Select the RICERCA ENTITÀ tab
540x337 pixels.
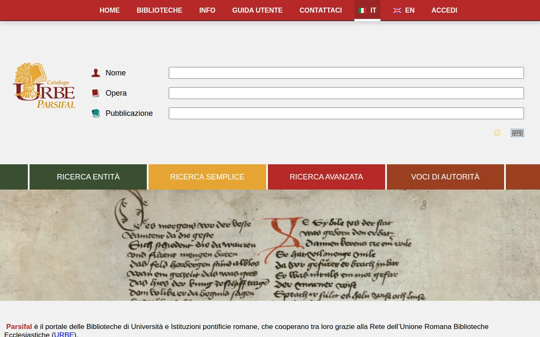point(88,177)
